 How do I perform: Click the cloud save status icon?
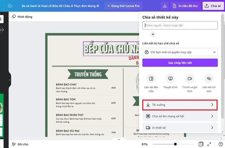[x=10, y=6]
